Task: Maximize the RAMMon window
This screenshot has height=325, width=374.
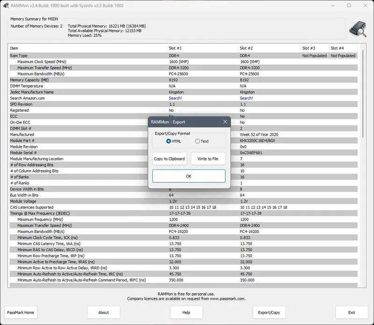Action: pos(349,5)
